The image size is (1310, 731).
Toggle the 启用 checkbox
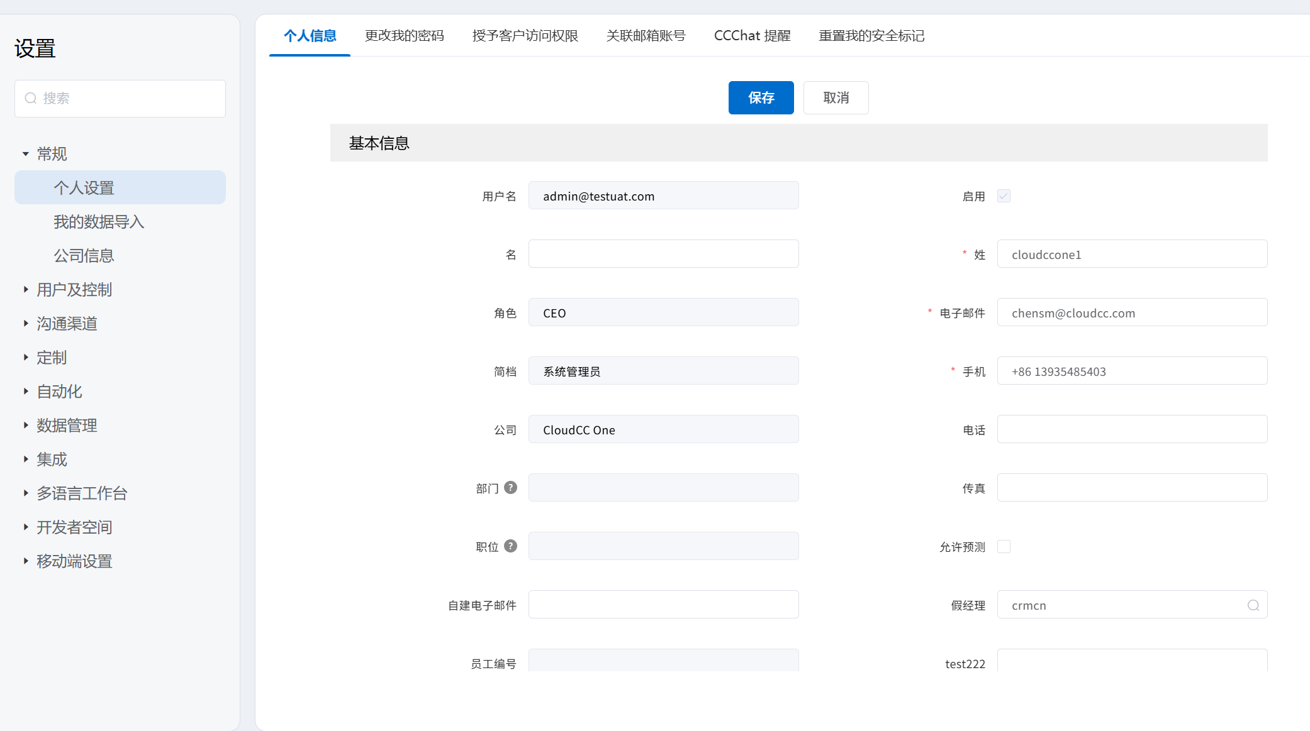click(1004, 196)
